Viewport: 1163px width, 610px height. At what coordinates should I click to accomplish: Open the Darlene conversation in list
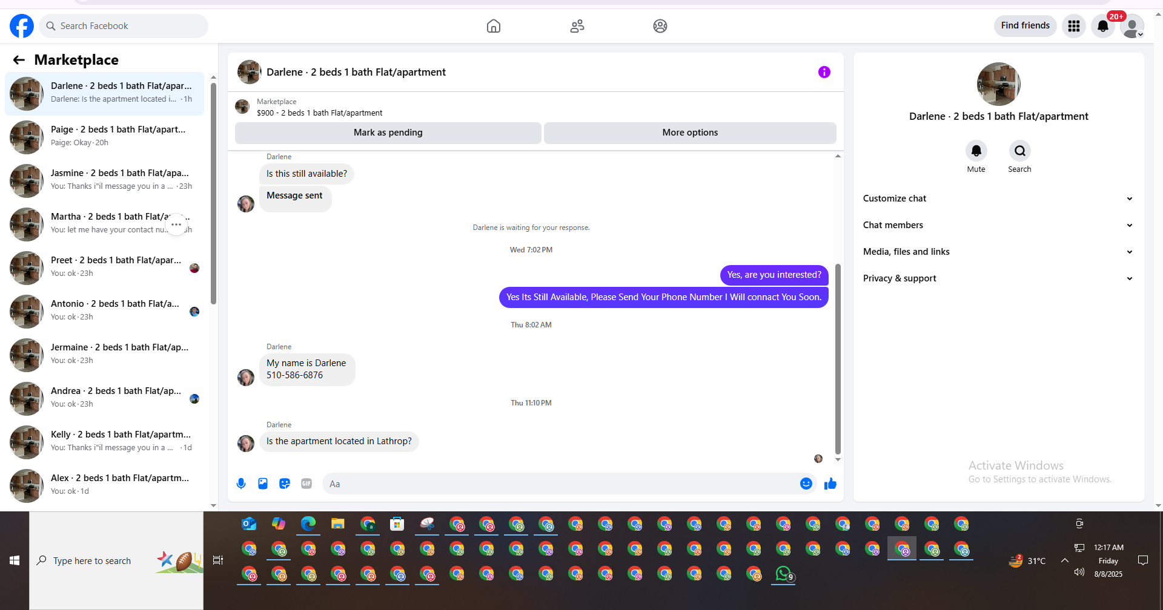coord(104,94)
